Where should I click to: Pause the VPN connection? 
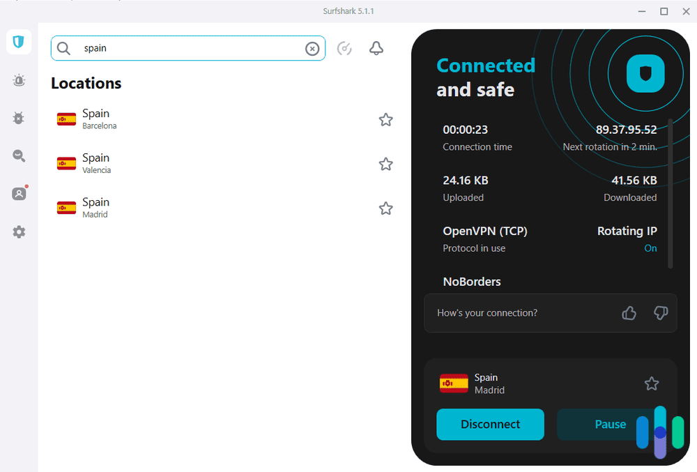(x=610, y=424)
